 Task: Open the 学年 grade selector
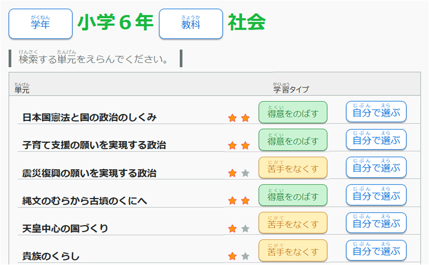click(x=41, y=24)
